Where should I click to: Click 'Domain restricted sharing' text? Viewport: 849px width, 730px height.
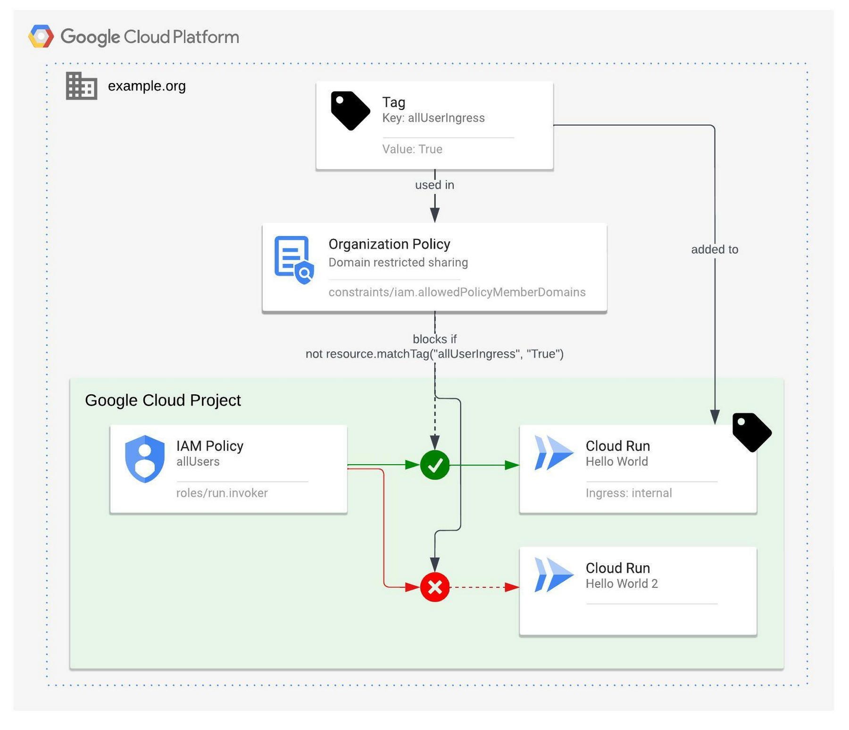pyautogui.click(x=398, y=263)
